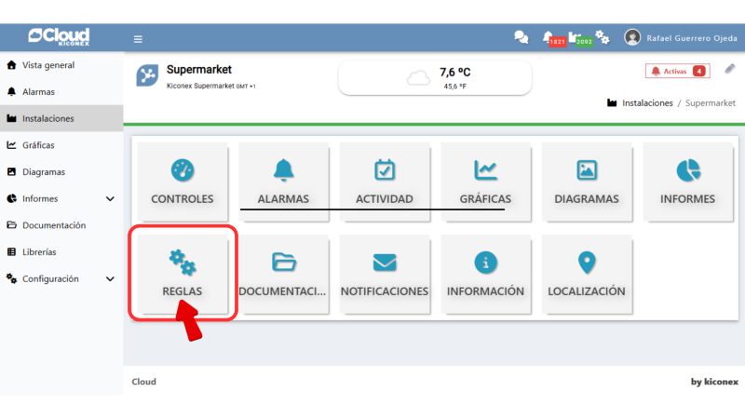Open the GRÁFICAS chart tile

point(485,182)
